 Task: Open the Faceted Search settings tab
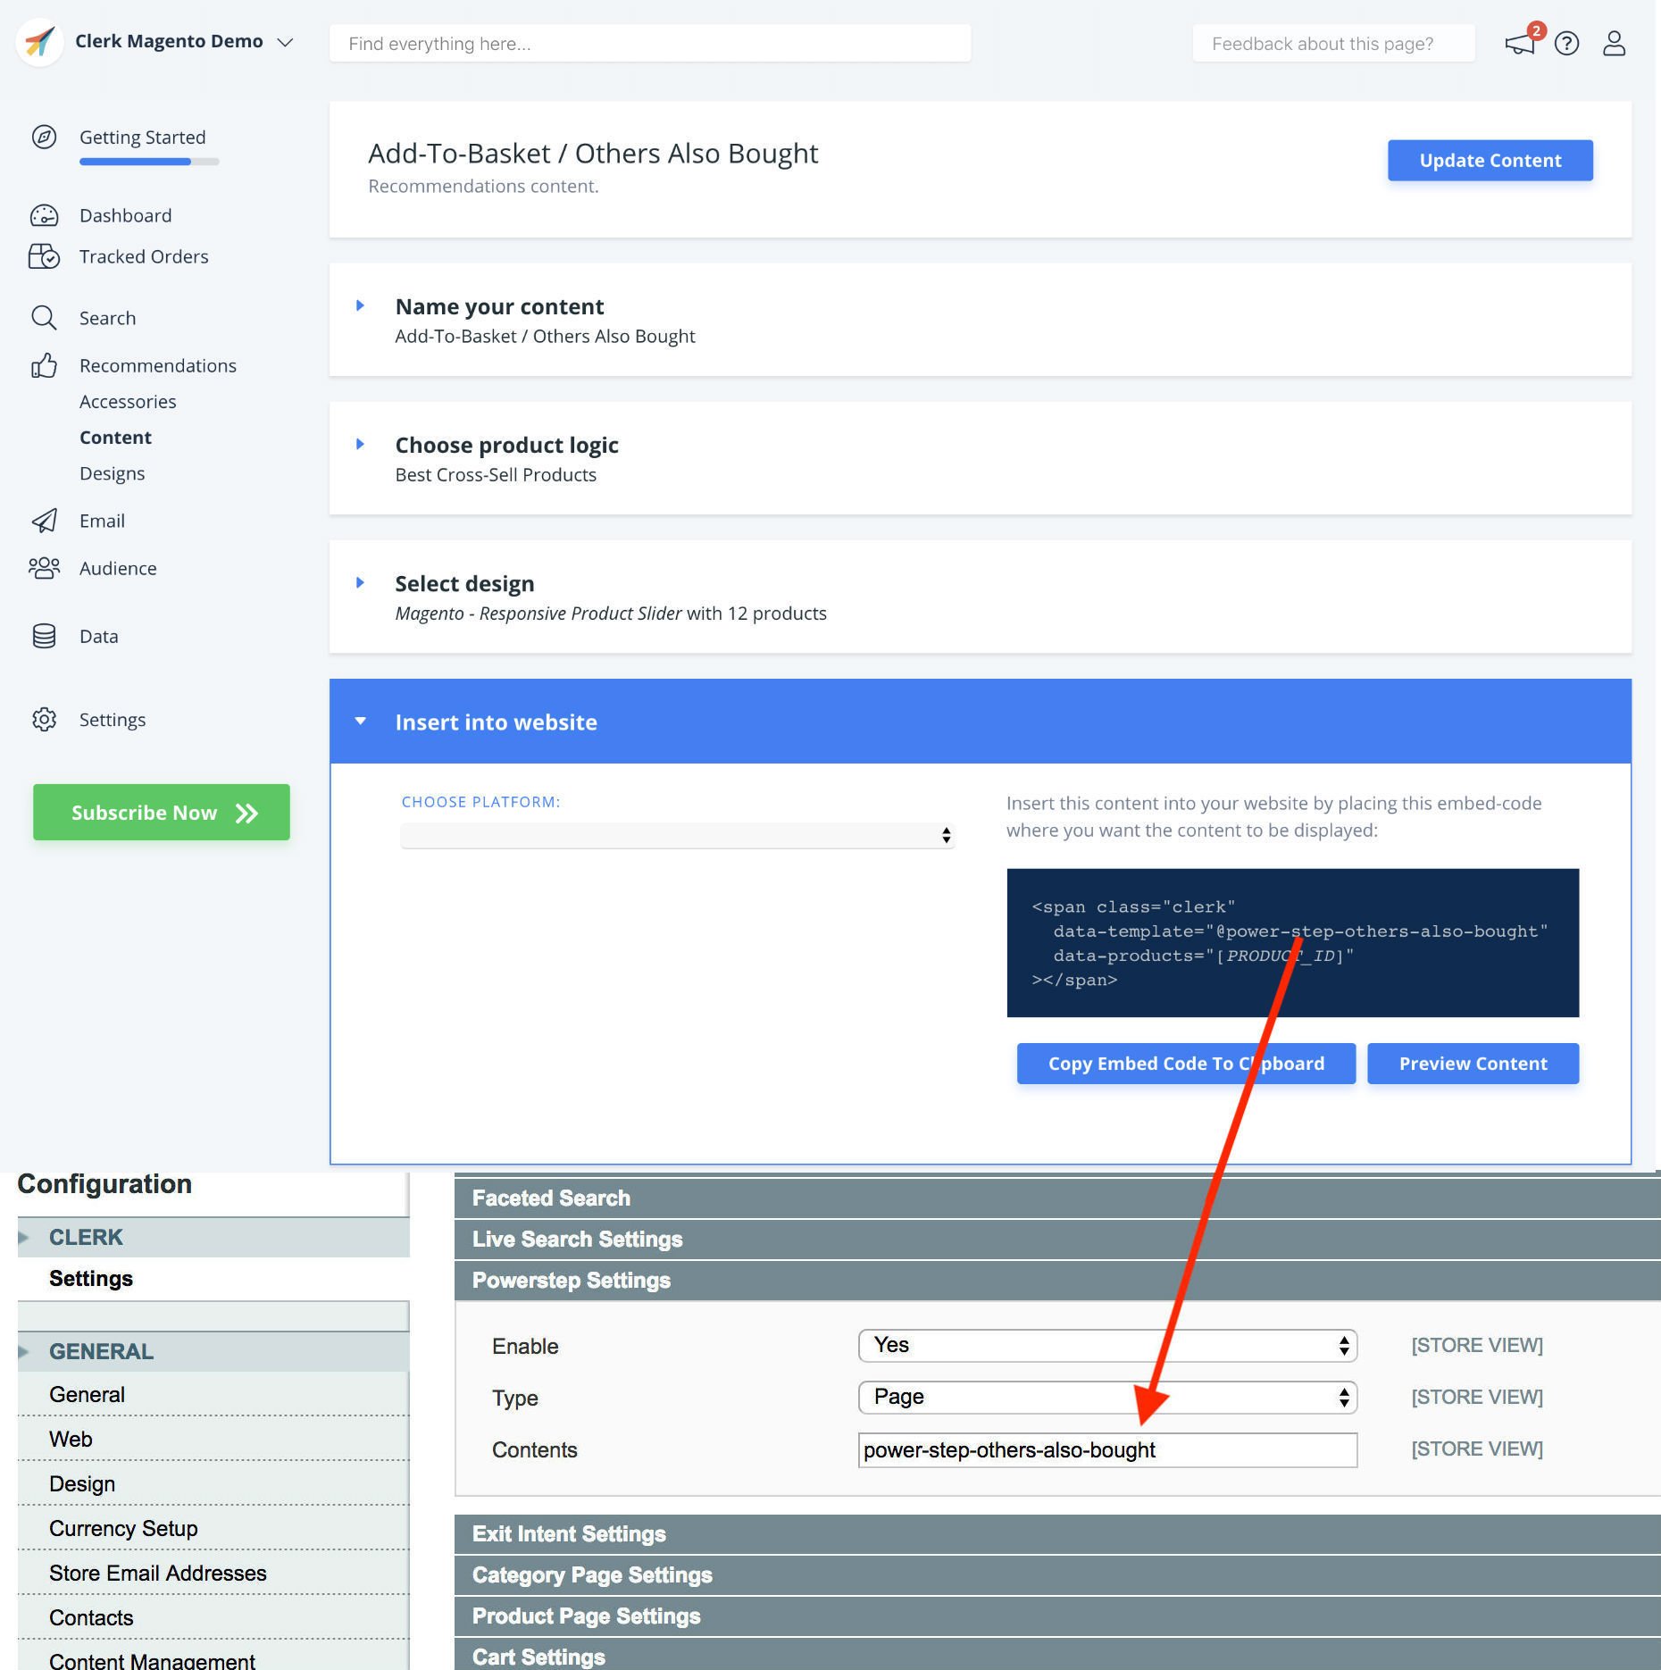click(551, 1198)
